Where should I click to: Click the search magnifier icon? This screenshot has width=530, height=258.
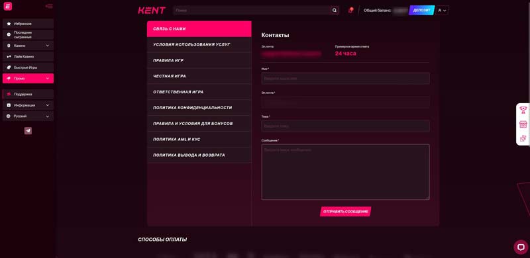(x=335, y=11)
